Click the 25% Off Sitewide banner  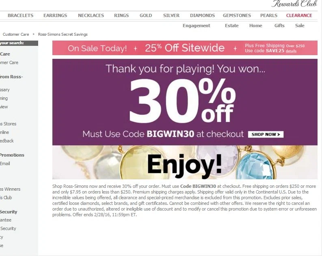pos(185,48)
